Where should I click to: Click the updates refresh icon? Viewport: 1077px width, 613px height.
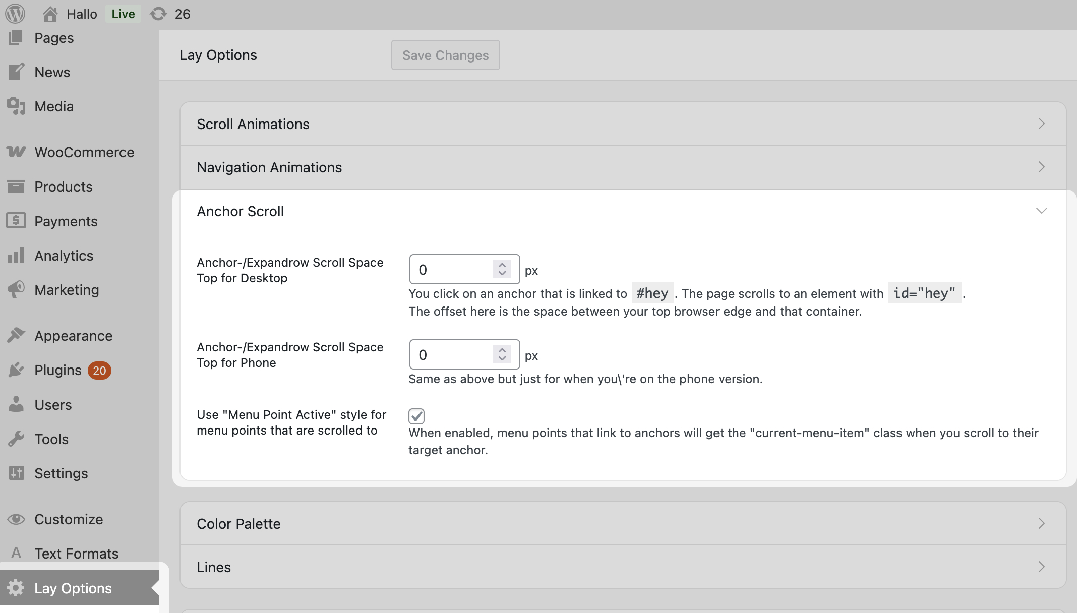[158, 14]
